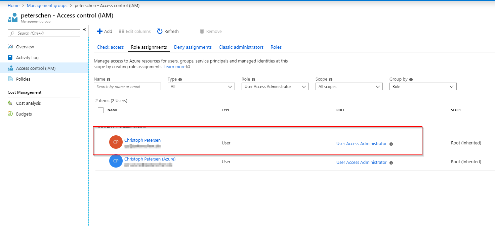Click the Add plus icon

pos(99,31)
